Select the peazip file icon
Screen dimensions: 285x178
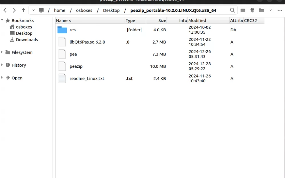[x=62, y=66]
